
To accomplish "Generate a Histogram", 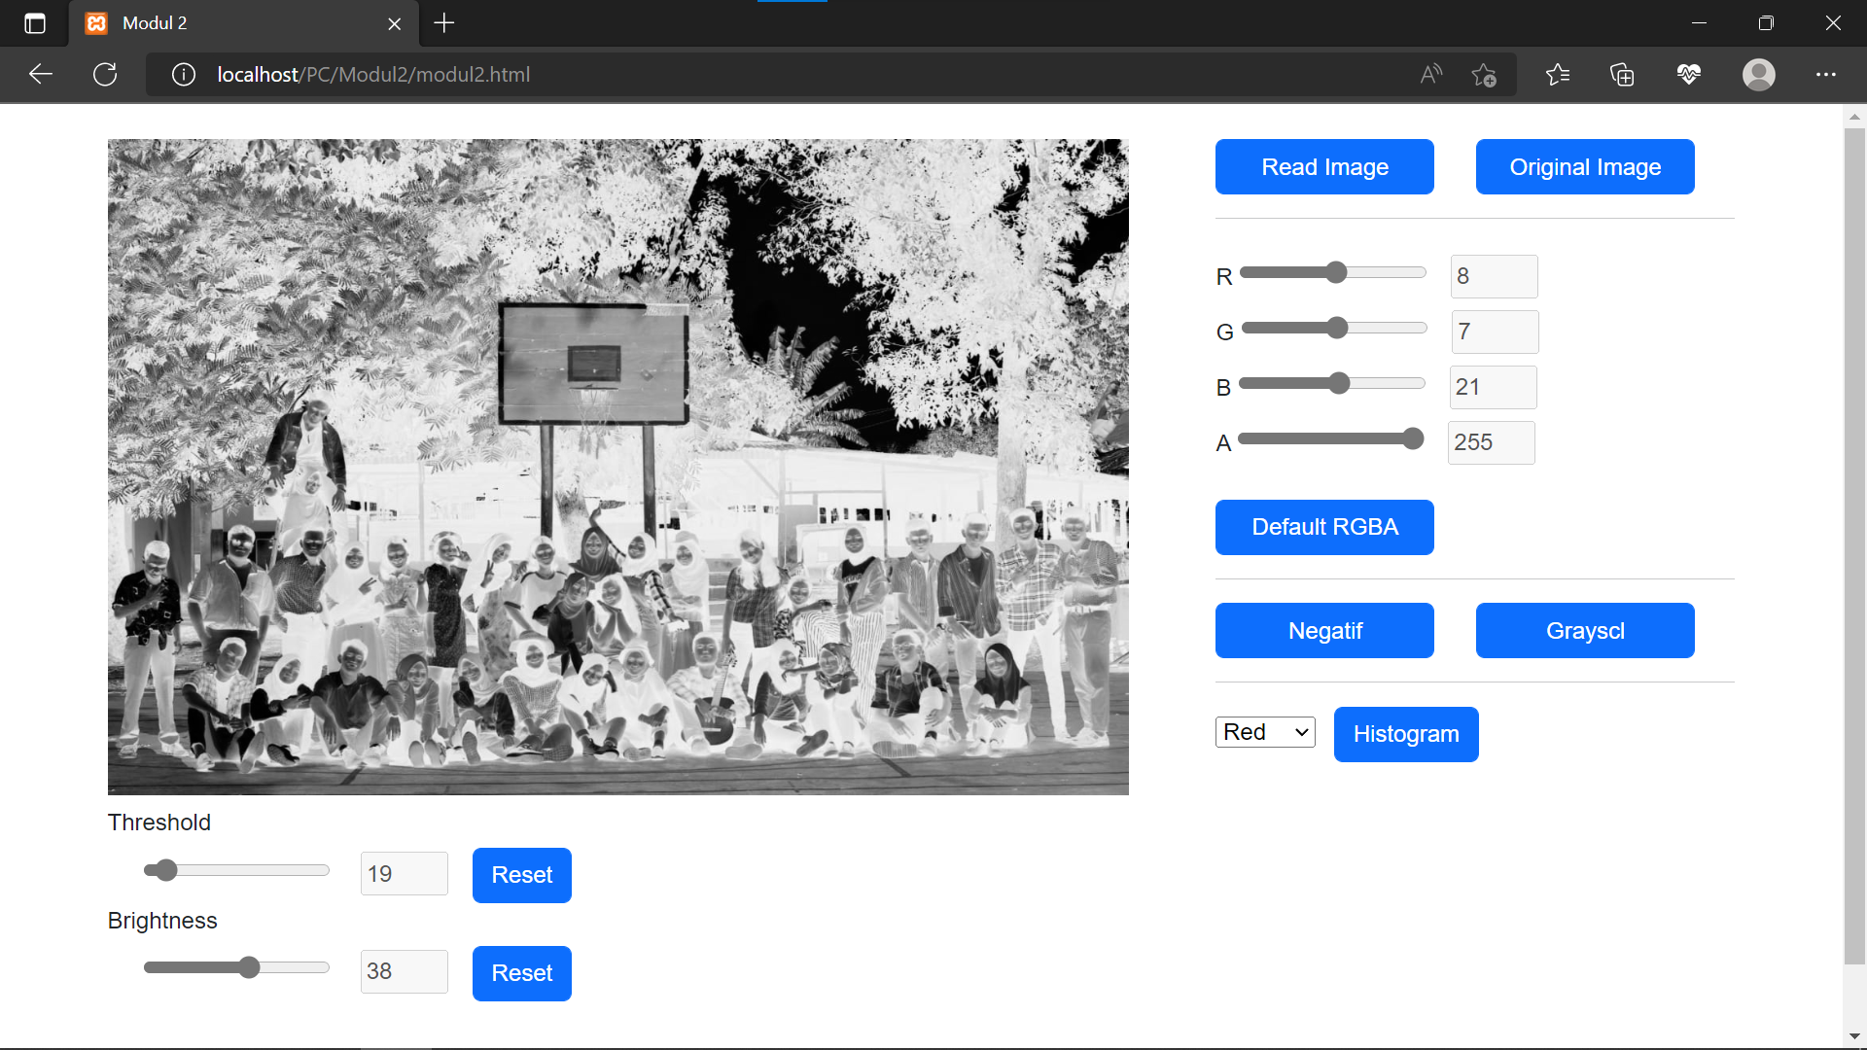I will click(1405, 734).
